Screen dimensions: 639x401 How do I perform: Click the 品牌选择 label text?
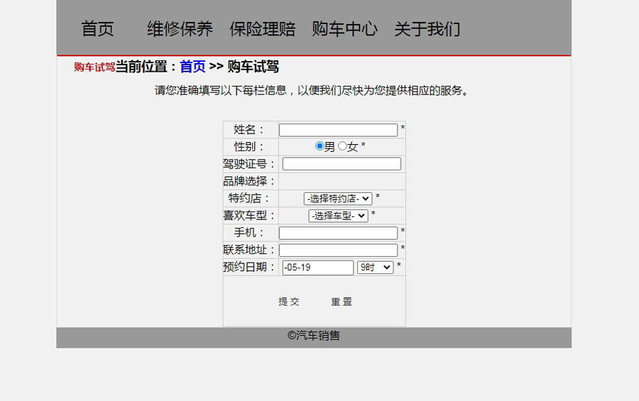coord(249,181)
